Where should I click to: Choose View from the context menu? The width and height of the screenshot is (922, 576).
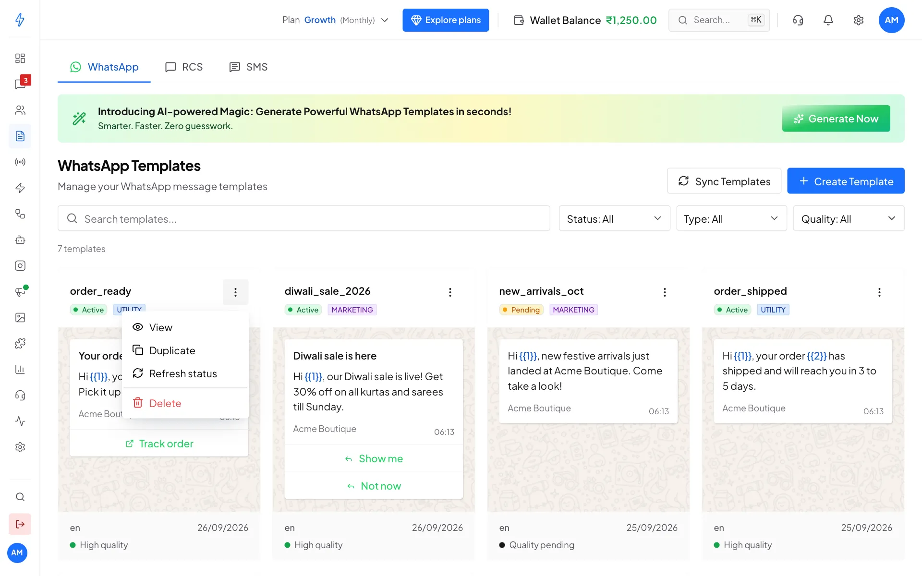coord(185,327)
